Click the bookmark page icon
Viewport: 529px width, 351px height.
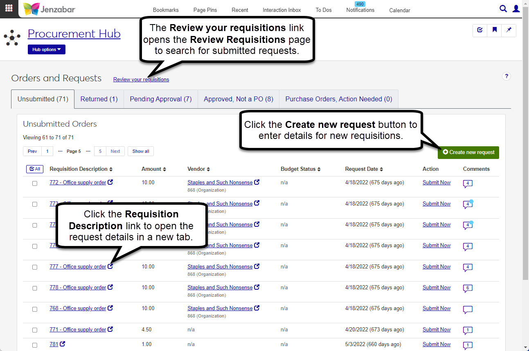tap(495, 30)
